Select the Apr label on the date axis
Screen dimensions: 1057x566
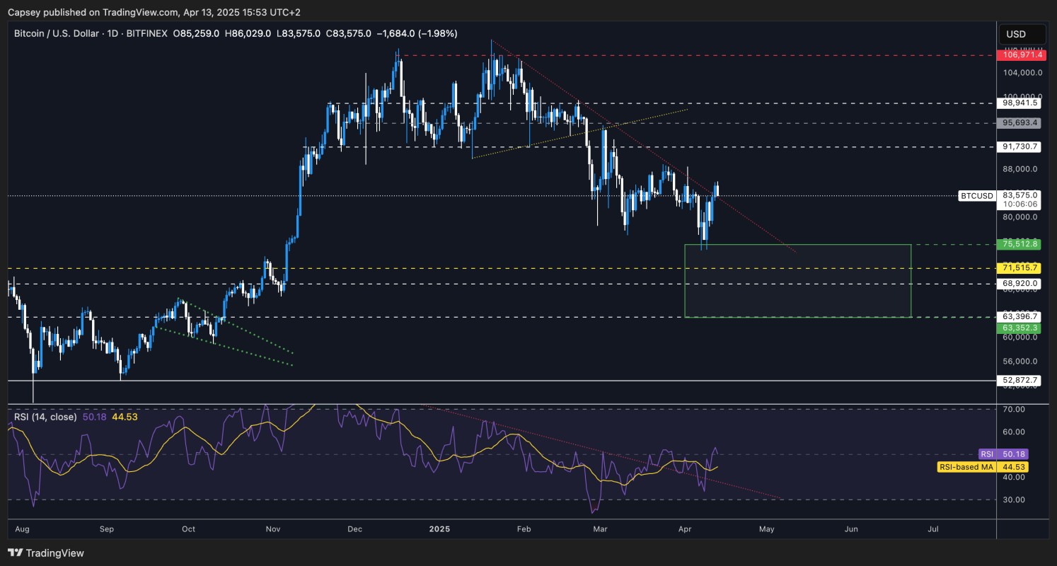point(685,529)
